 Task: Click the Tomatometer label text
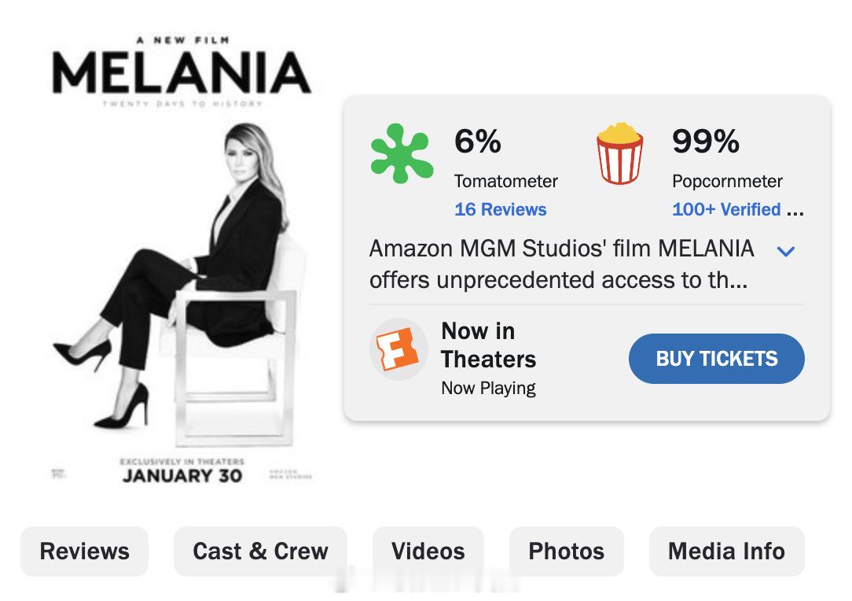point(505,181)
